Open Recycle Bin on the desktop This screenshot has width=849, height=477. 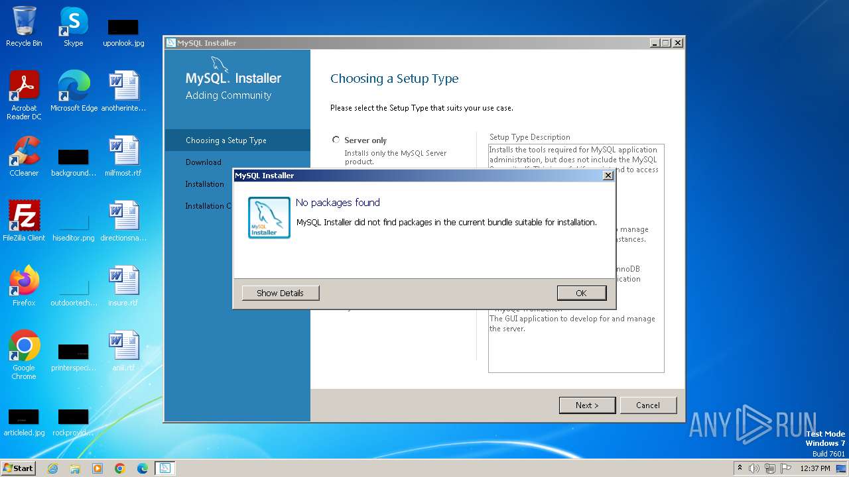pos(24,26)
